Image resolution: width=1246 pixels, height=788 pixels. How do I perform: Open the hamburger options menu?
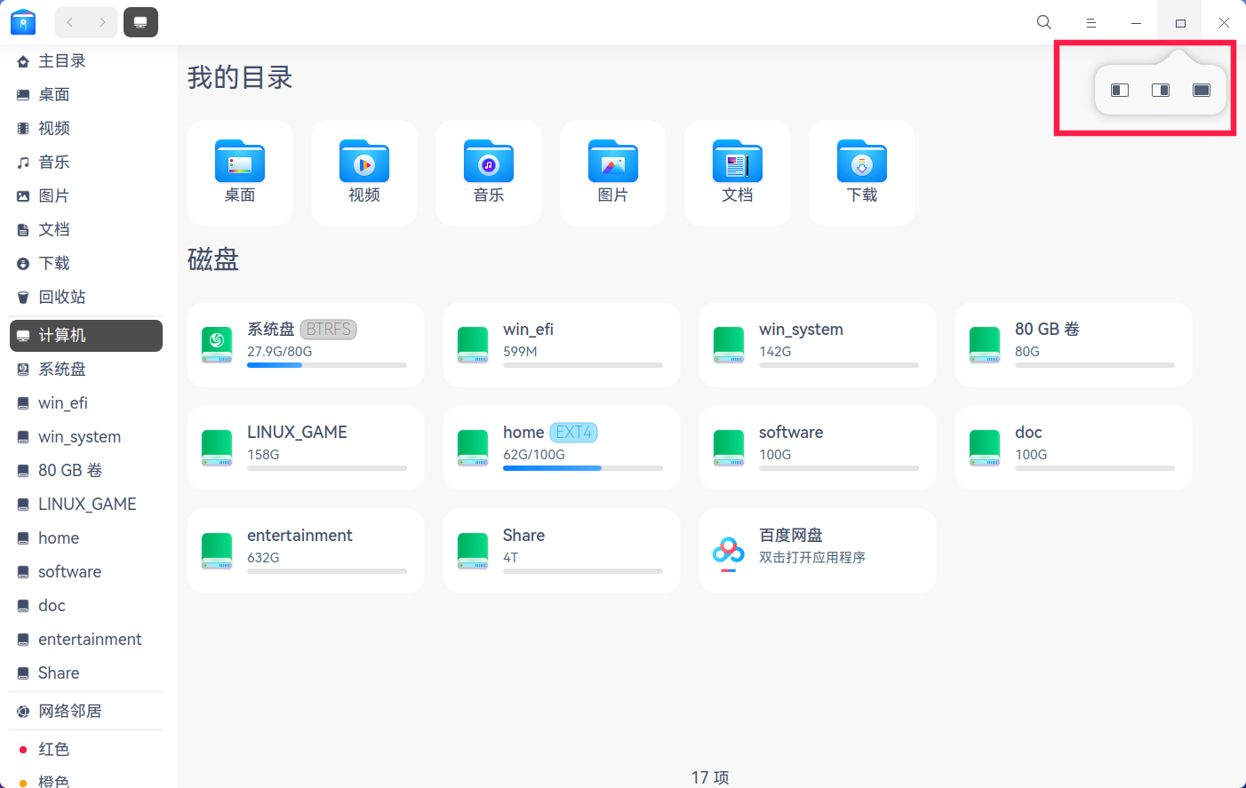tap(1090, 22)
